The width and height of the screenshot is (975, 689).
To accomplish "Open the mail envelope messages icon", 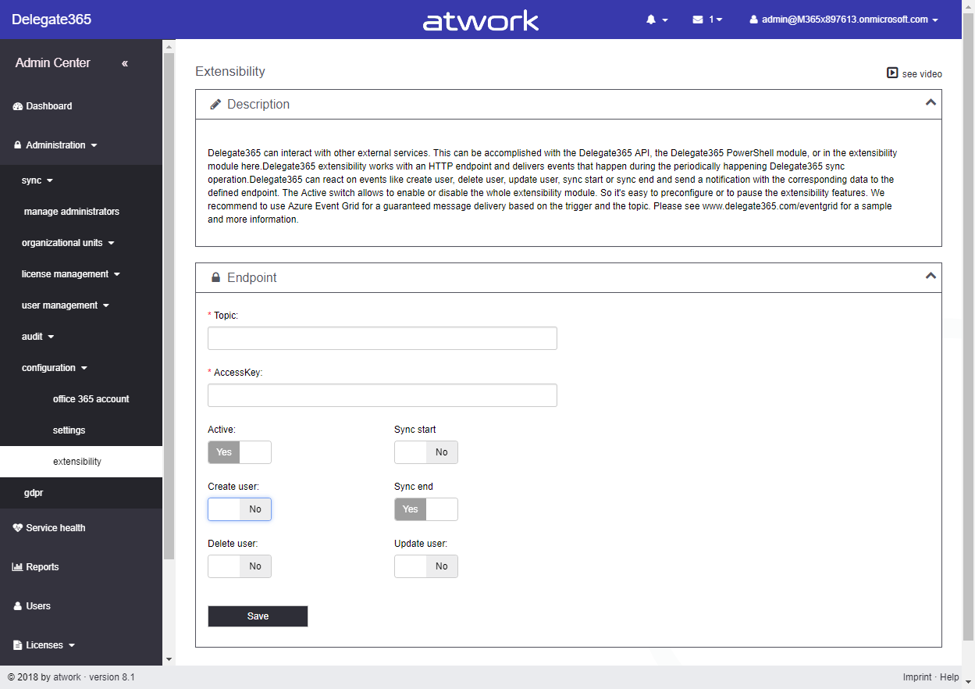I will tap(698, 20).
